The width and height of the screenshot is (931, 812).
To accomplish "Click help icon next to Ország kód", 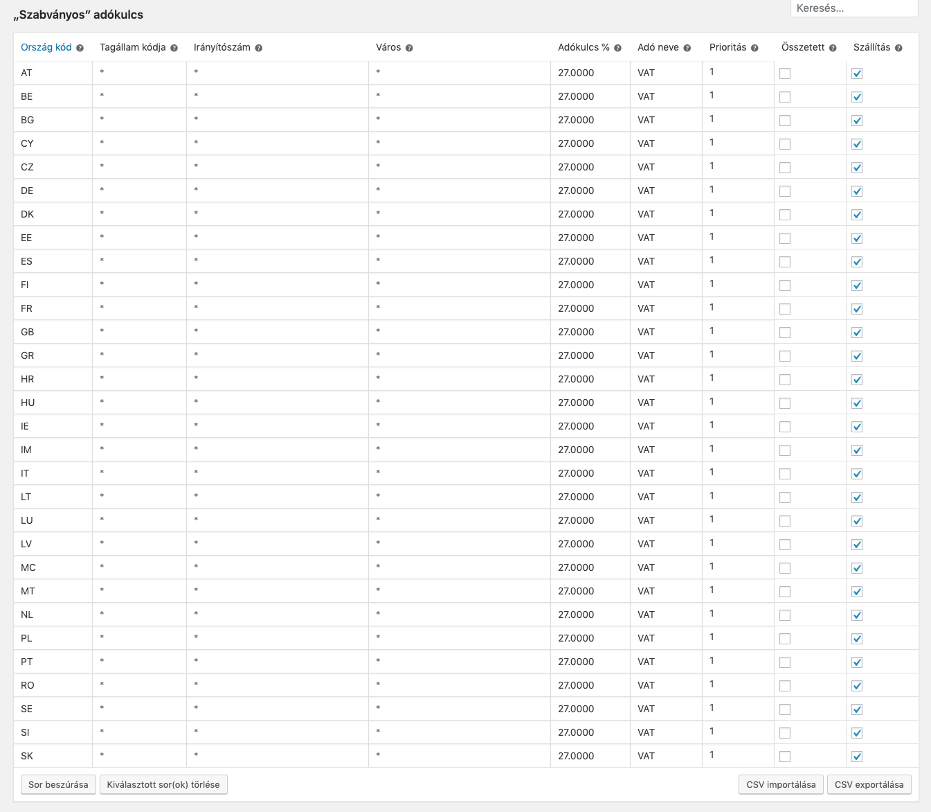I will pos(80,48).
